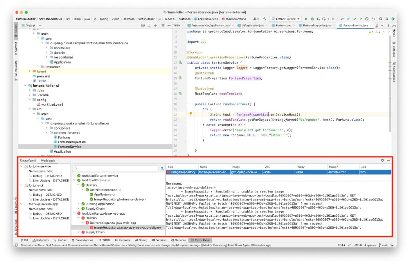Click the yellow lightbulb intention icon
Screen dimensions: 410x265
191,114
